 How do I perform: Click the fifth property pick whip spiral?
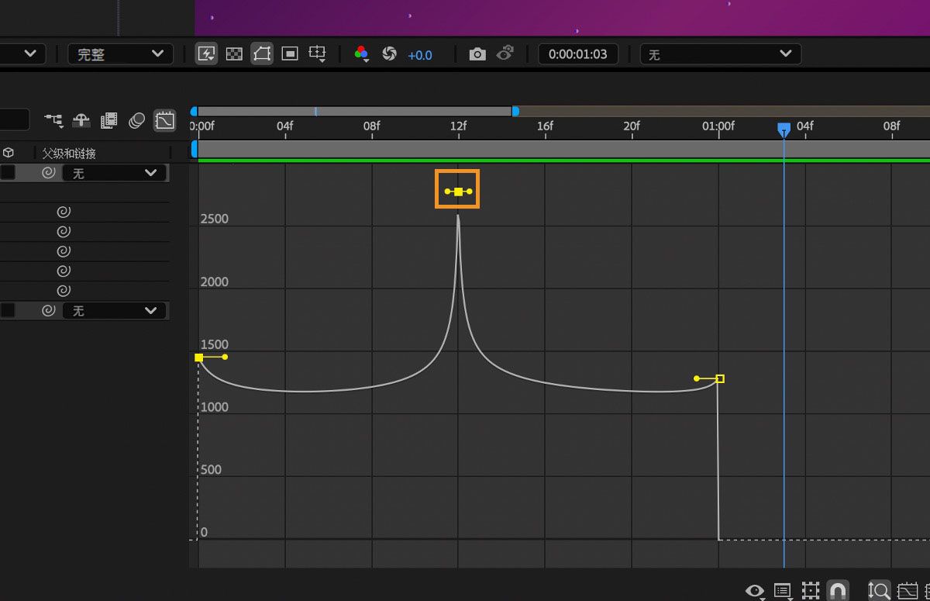pyautogui.click(x=64, y=291)
